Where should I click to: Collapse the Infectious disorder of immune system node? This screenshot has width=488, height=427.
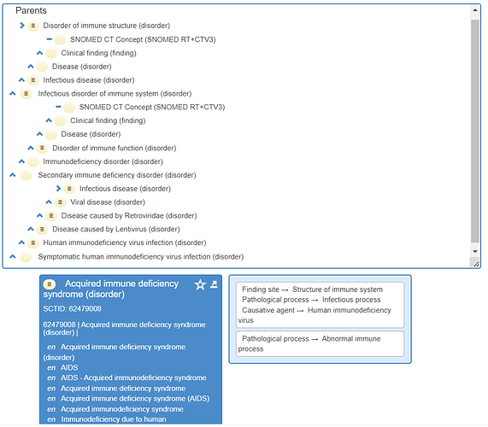tap(13, 93)
